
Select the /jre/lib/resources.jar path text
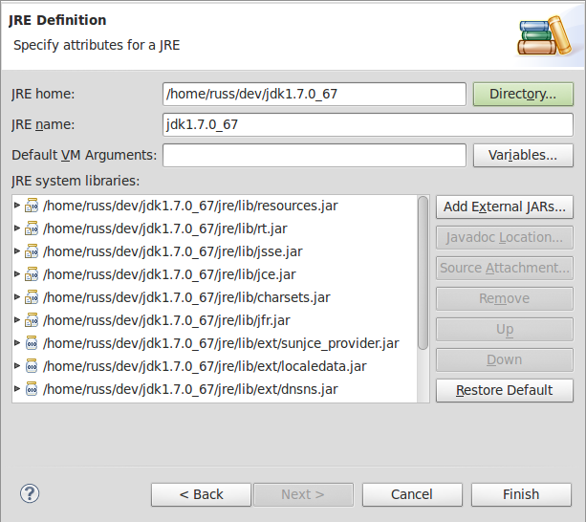(x=190, y=206)
